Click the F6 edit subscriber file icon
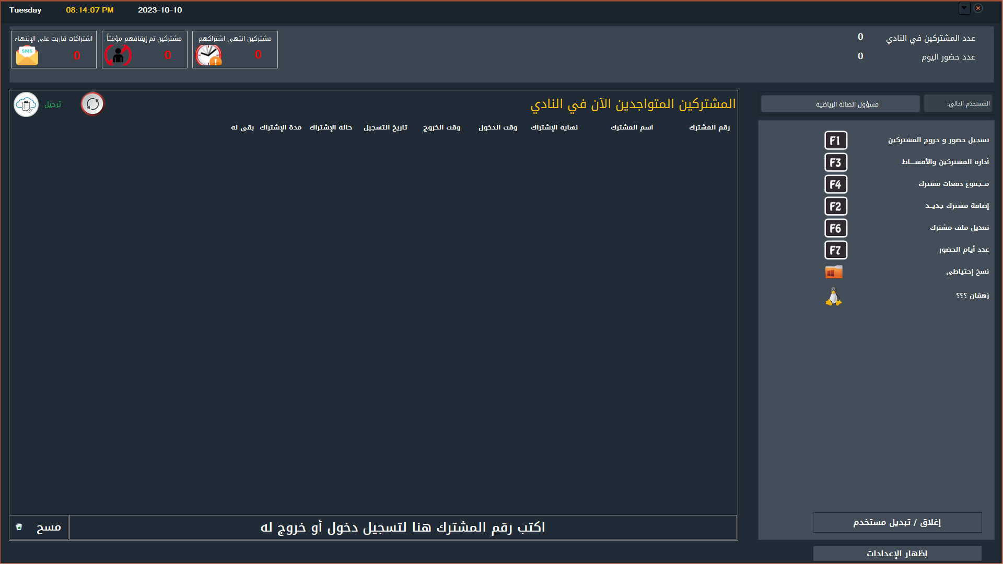This screenshot has height=564, width=1003. [835, 228]
